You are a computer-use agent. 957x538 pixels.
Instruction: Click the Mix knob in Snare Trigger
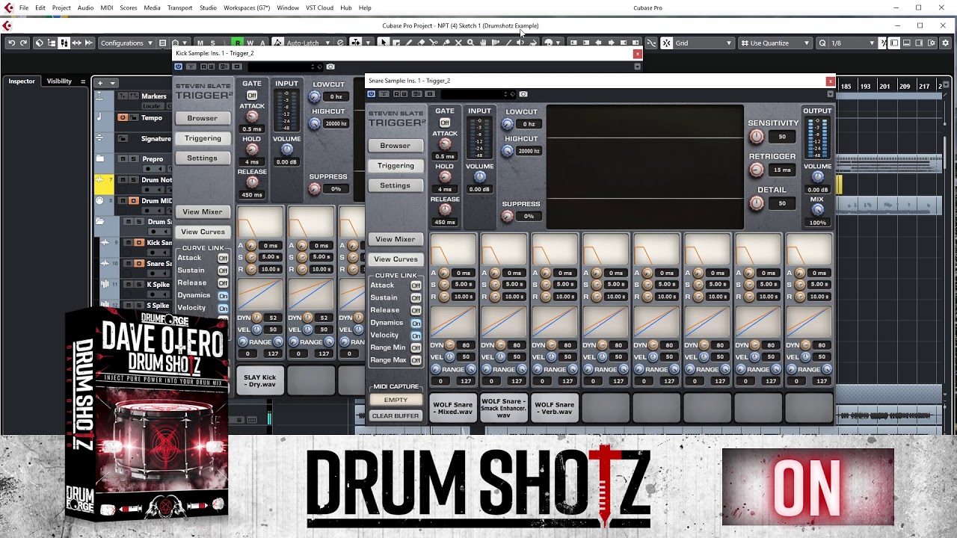817,210
